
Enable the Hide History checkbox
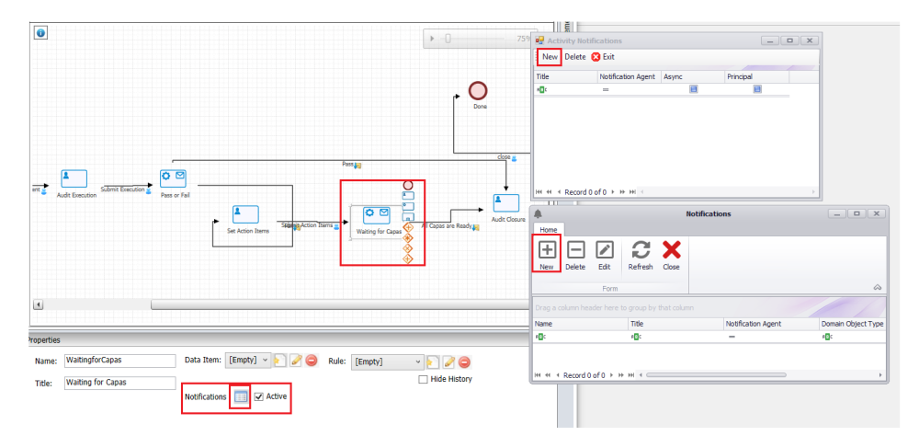click(x=423, y=380)
